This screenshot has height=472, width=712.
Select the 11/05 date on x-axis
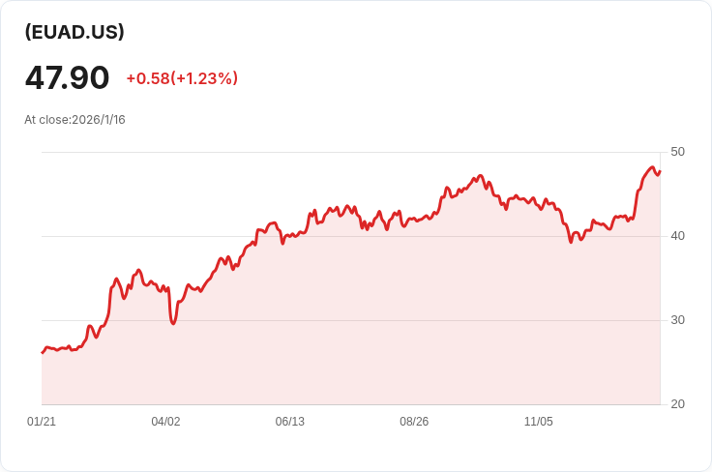pyautogui.click(x=538, y=422)
